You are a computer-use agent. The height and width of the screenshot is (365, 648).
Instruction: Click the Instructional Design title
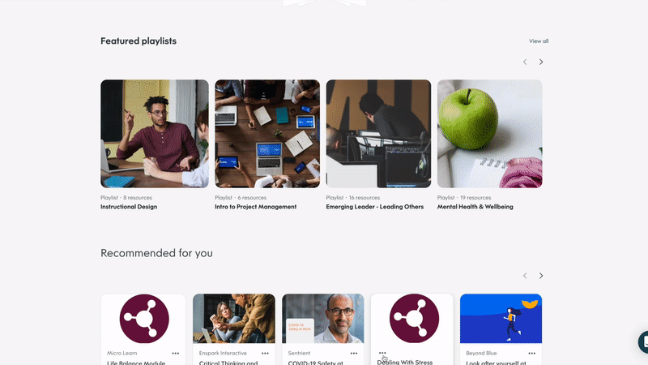click(129, 207)
